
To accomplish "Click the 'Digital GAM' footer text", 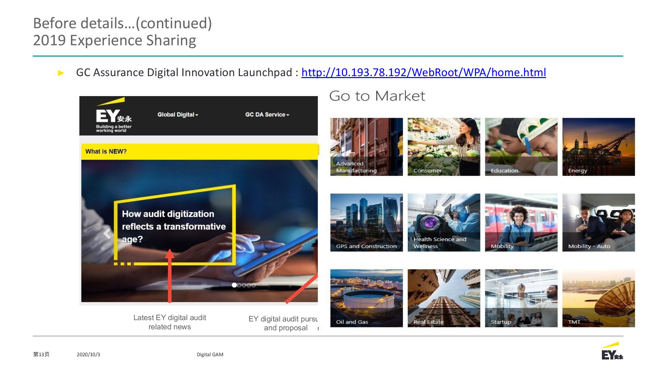I will [210, 355].
